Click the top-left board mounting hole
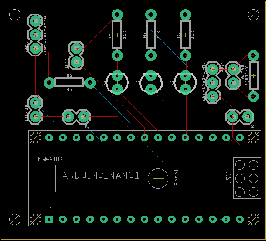Viewport: 266px width, 241px height. click(x=15, y=15)
